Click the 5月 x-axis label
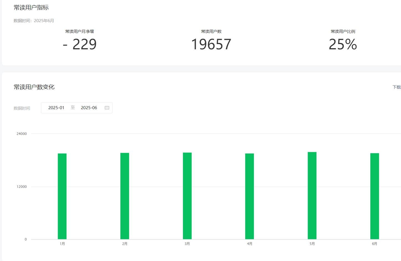The width and height of the screenshot is (401, 261). (312, 244)
